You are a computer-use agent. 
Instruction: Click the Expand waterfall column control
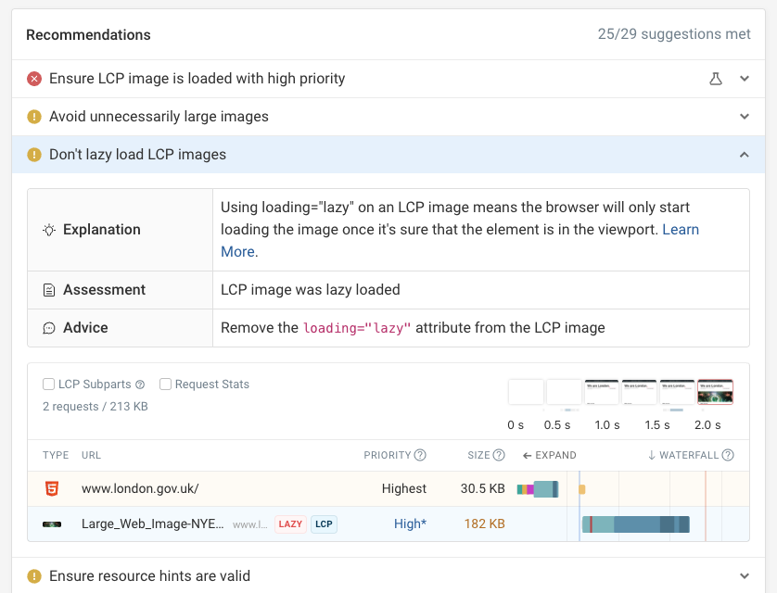pos(550,455)
